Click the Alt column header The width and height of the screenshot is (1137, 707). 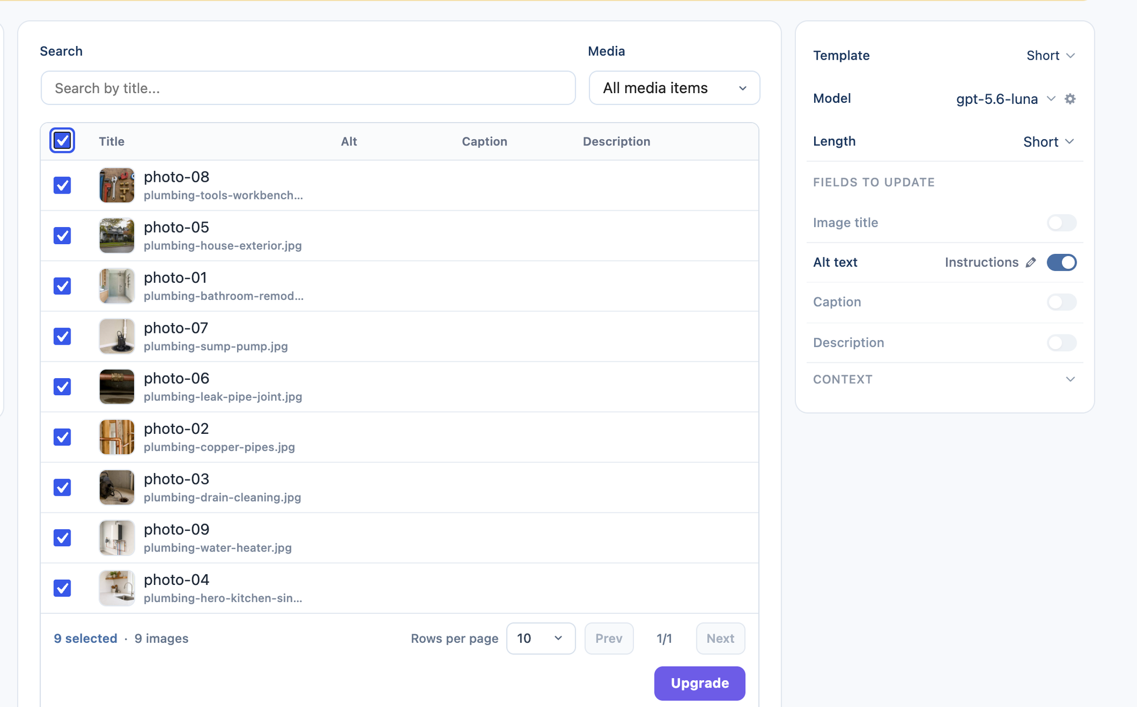(349, 141)
